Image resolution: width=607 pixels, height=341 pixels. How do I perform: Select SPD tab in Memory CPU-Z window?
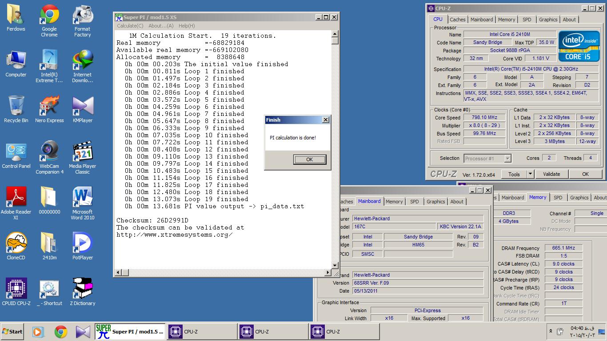point(558,198)
